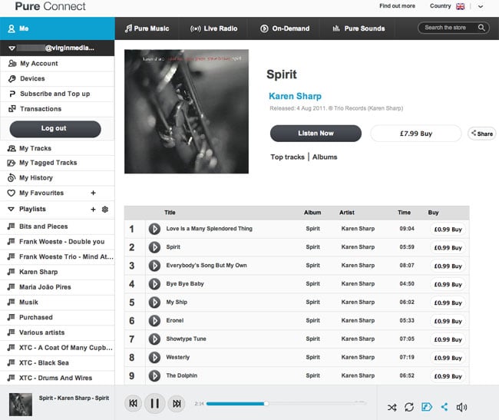This screenshot has width=499, height=420.
Task: Collapse the Playlists section
Action: coord(12,209)
